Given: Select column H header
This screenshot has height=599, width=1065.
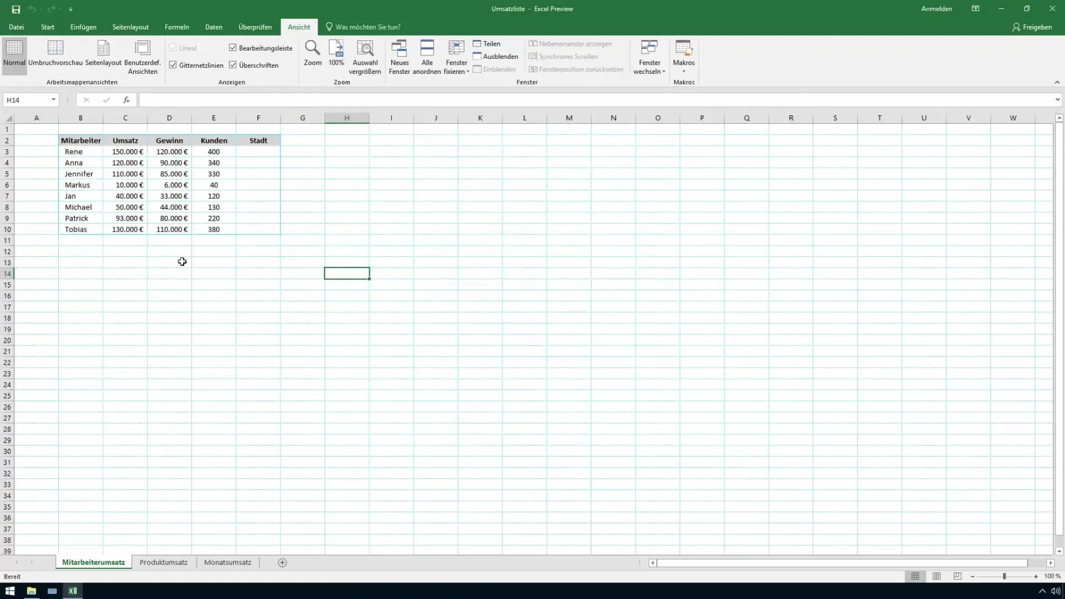Looking at the screenshot, I should [347, 118].
